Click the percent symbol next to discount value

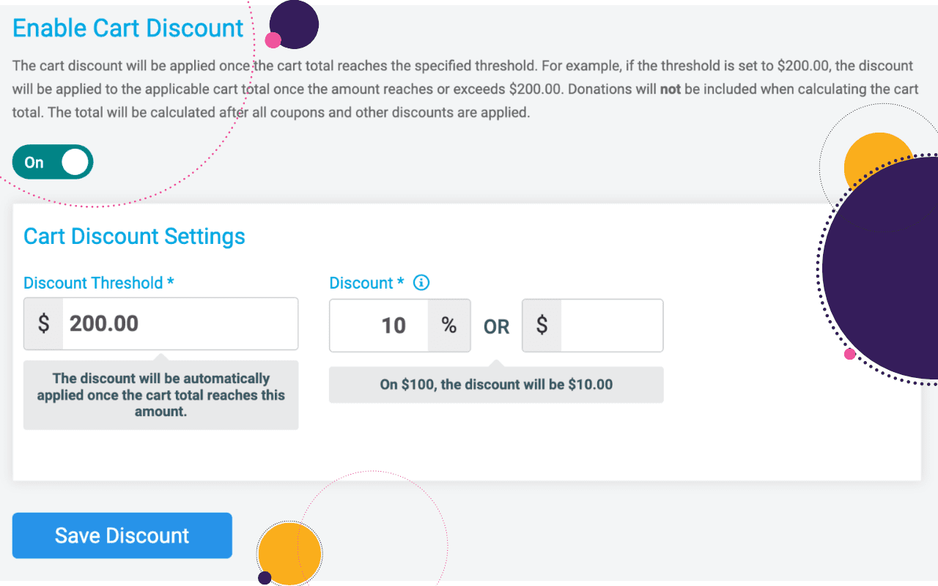[x=448, y=325]
